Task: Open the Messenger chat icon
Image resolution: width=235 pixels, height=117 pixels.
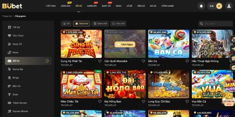Action: [x=233, y=67]
